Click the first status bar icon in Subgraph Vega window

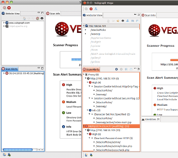coord(86,155)
